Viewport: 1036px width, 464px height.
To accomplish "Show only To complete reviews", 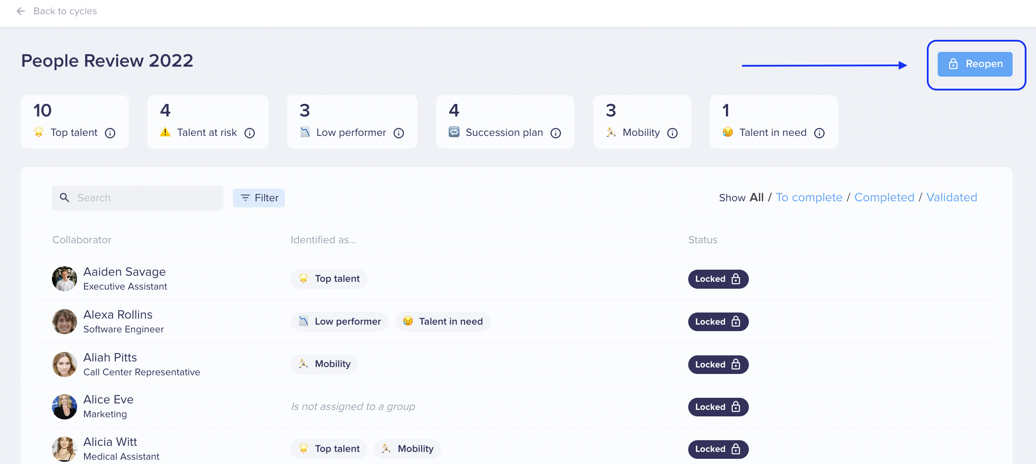I will 809,197.
